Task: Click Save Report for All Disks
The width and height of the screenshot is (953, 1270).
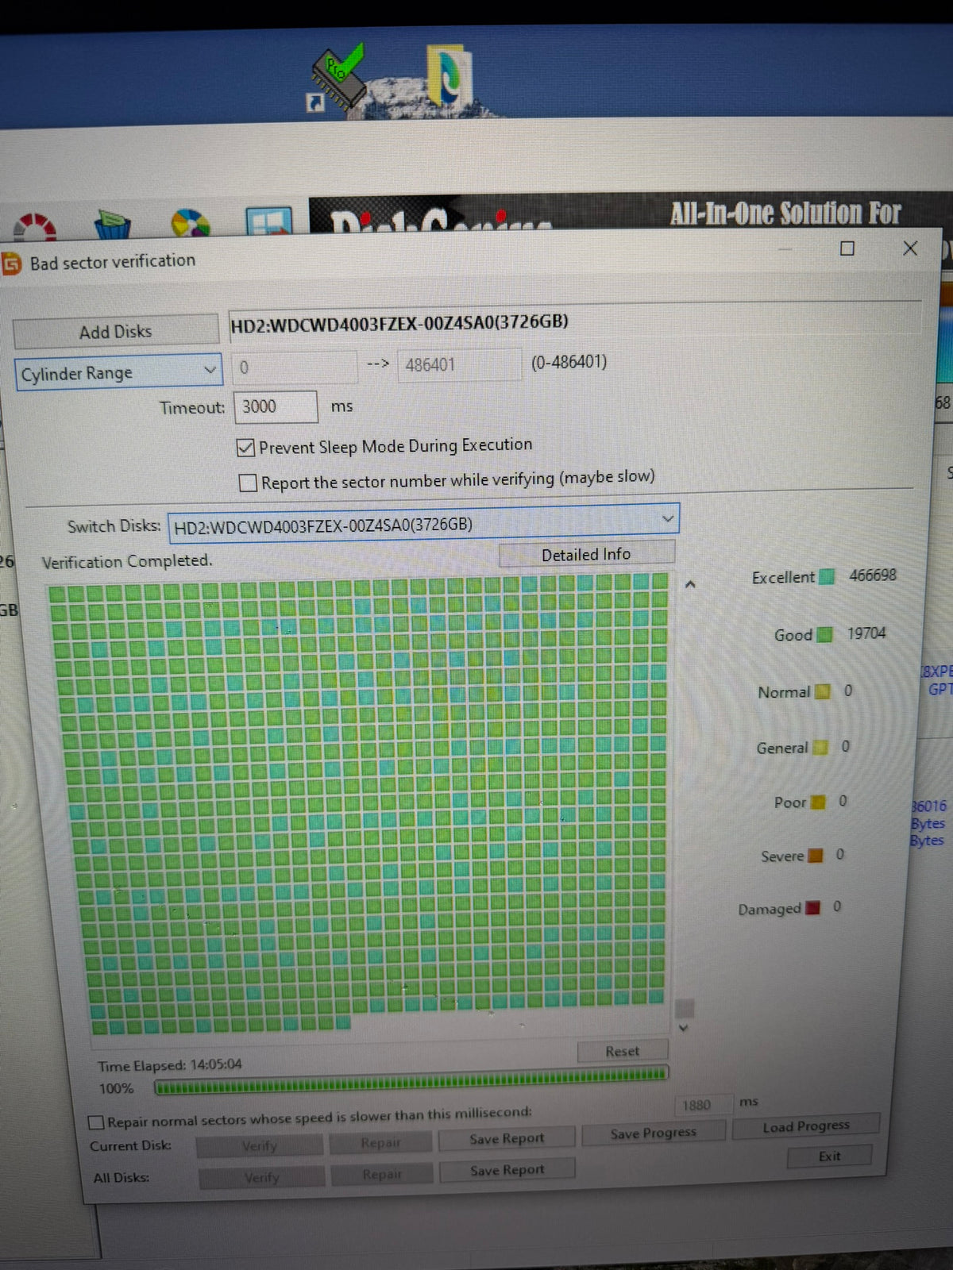Action: point(507,1171)
